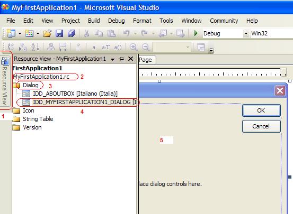Open the Toolbar Options overflow arrow

[211, 50]
